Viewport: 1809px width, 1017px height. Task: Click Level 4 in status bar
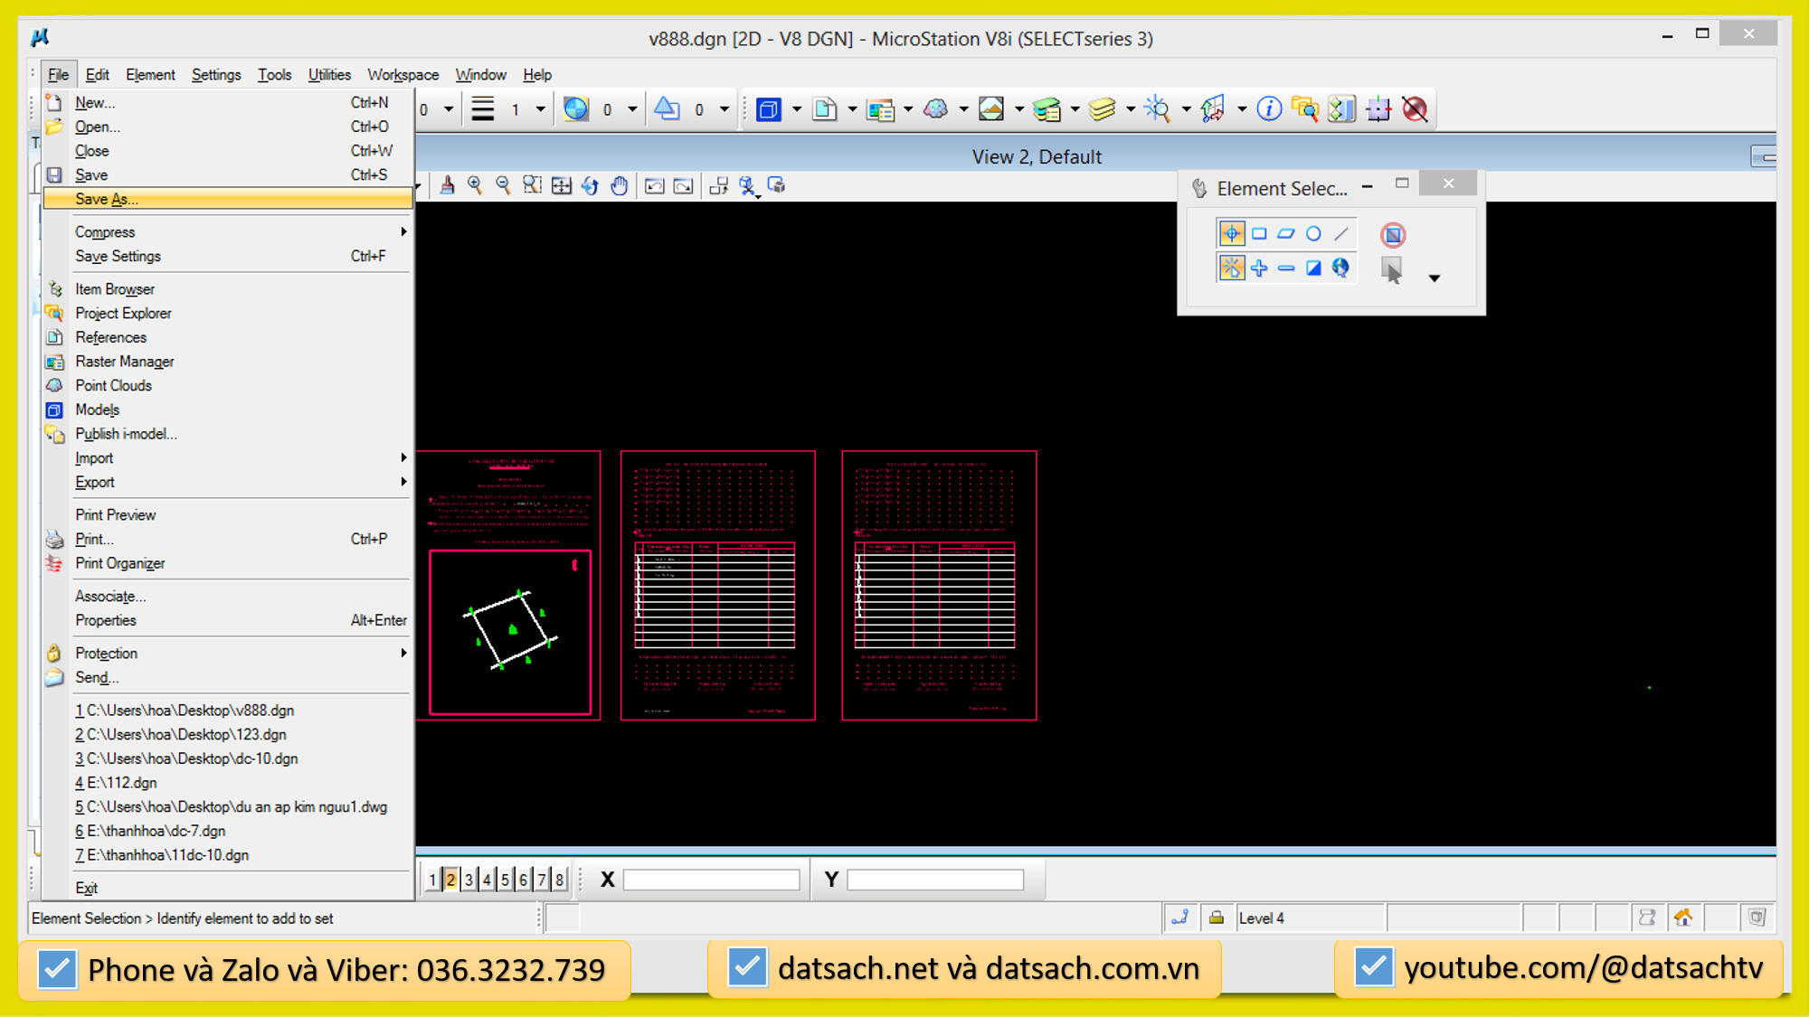1261,918
